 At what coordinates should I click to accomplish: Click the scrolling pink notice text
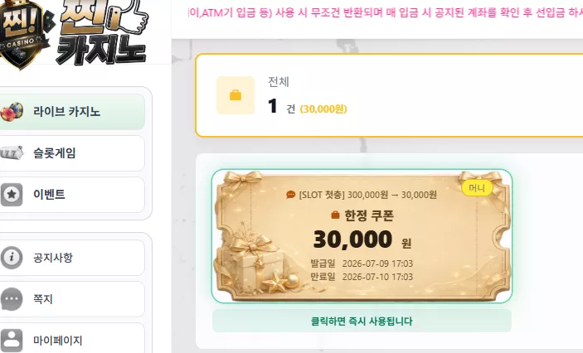click(x=386, y=12)
